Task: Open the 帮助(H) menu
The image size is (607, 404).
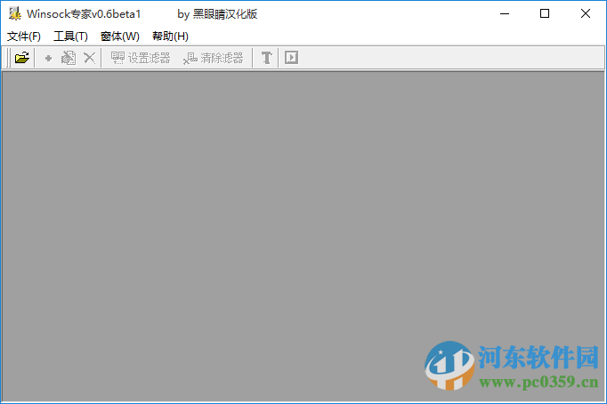Action: point(170,36)
